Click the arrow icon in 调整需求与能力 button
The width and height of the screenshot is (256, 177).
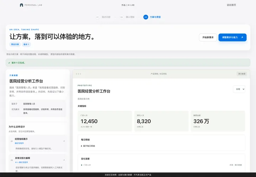click(242, 38)
